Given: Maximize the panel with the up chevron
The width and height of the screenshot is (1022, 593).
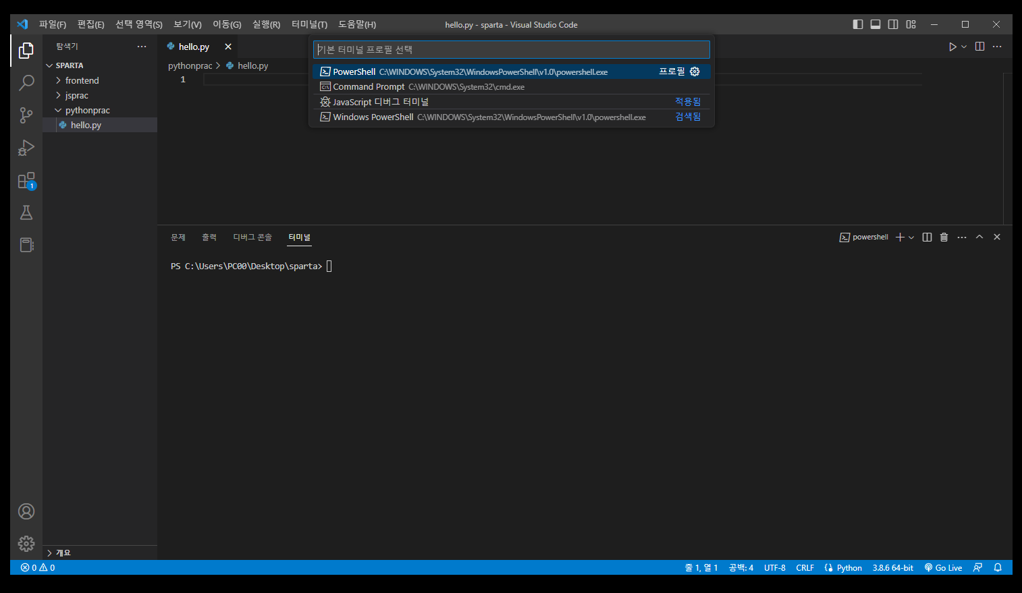Looking at the screenshot, I should 979,237.
